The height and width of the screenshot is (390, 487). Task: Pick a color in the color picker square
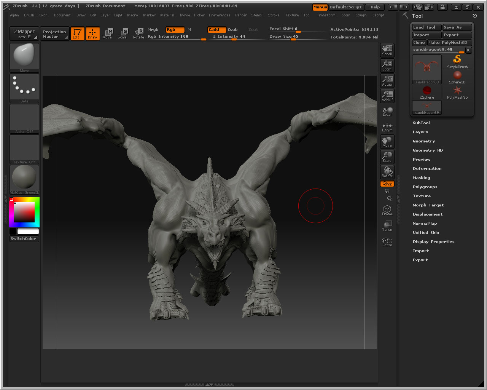click(x=24, y=212)
